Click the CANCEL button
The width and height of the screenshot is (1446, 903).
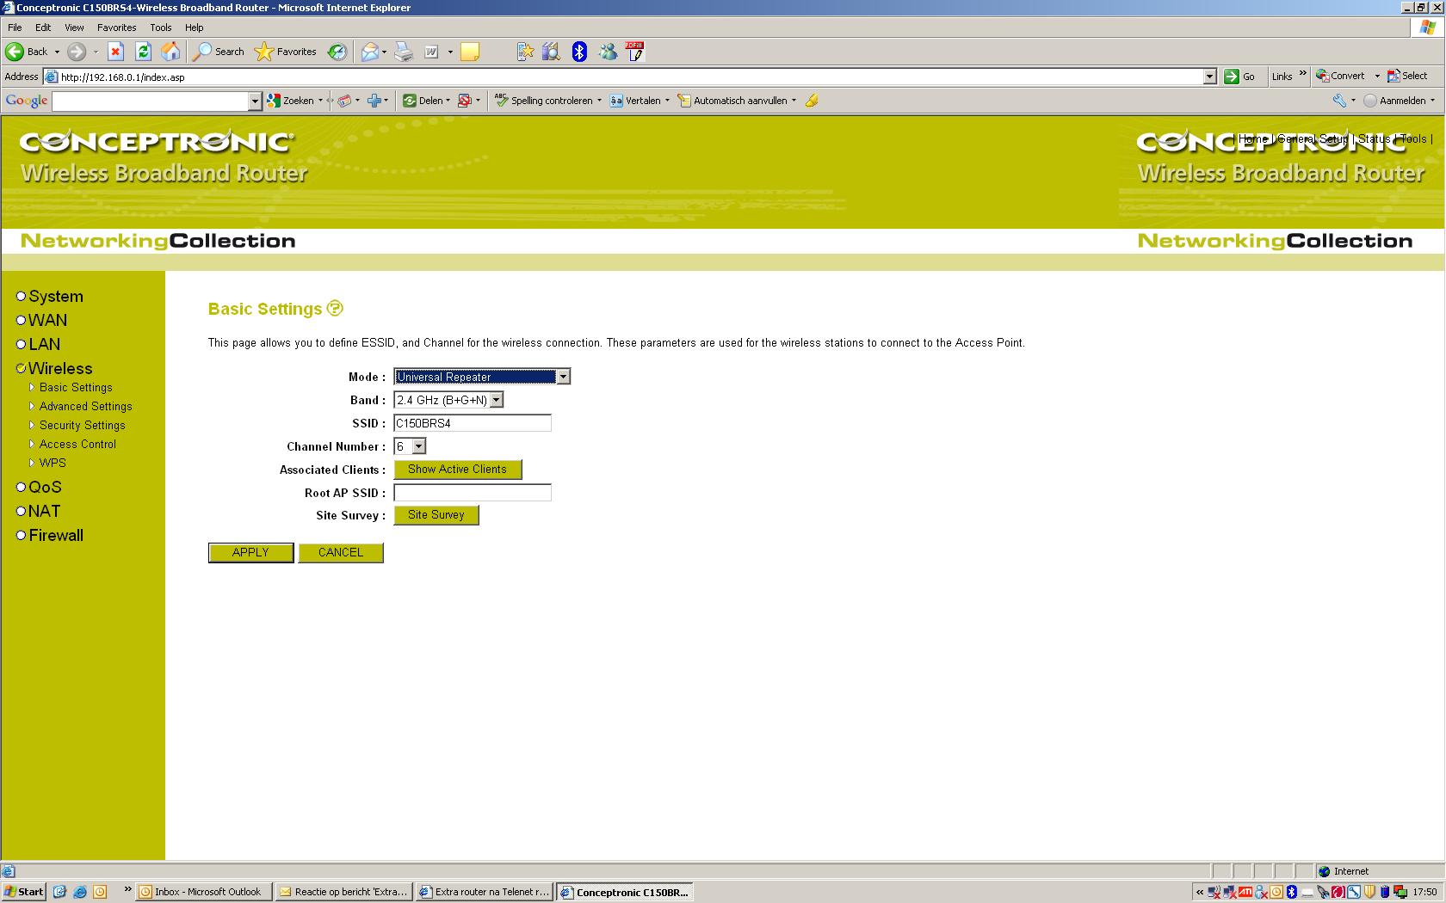(341, 553)
